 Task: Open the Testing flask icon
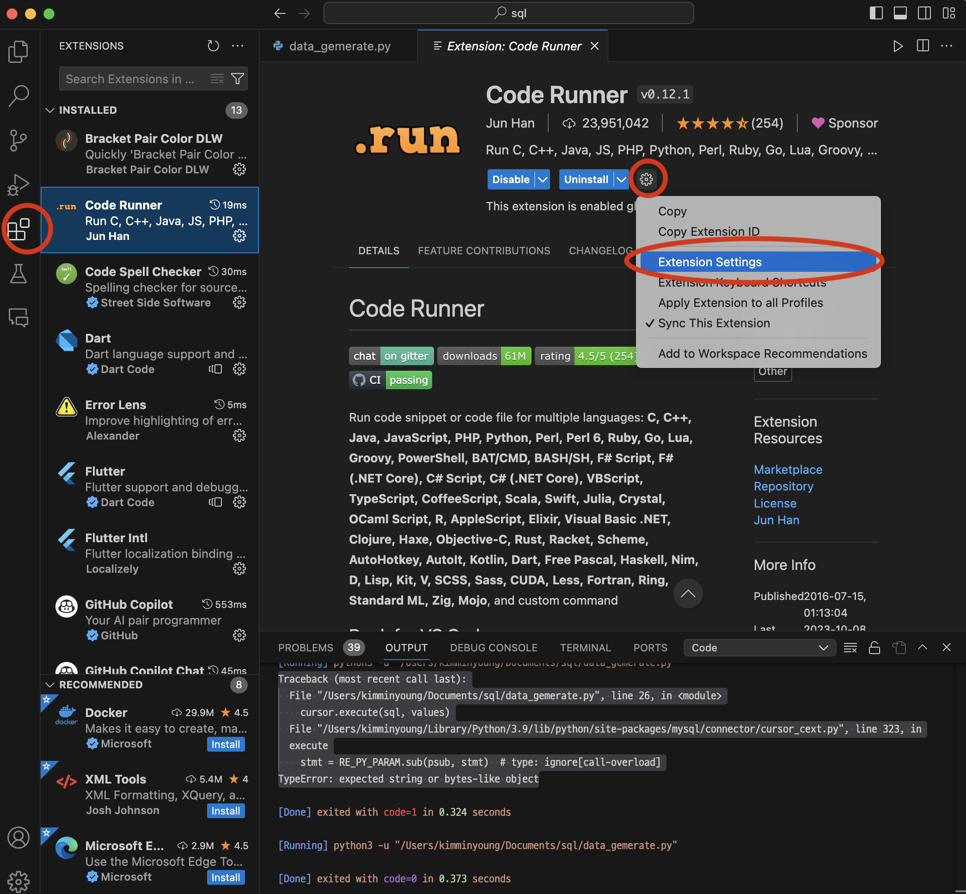(x=18, y=274)
